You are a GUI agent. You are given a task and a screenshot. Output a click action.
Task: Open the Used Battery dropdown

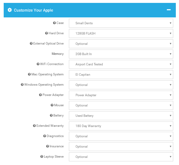121,116
